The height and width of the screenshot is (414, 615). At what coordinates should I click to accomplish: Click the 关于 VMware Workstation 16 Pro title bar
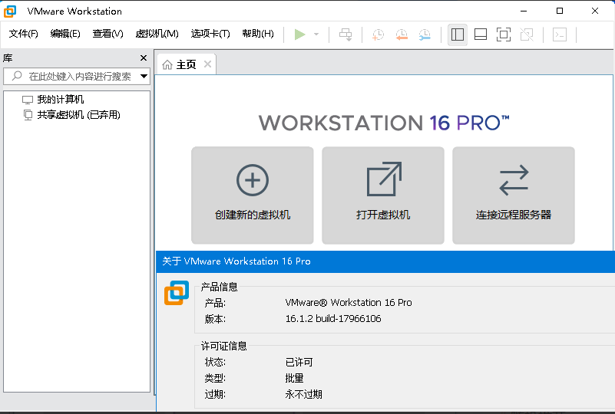pyautogui.click(x=385, y=261)
